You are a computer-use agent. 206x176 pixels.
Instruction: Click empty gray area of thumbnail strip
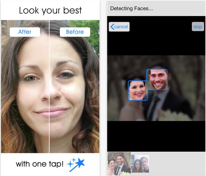(x=177, y=164)
